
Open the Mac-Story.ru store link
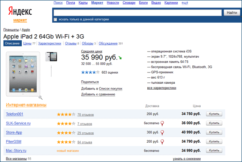coord(16,151)
